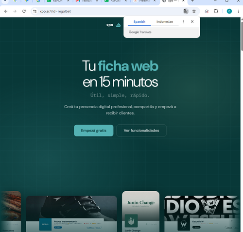Open translate popup more options menu
This screenshot has width=243, height=232.
point(184,21)
